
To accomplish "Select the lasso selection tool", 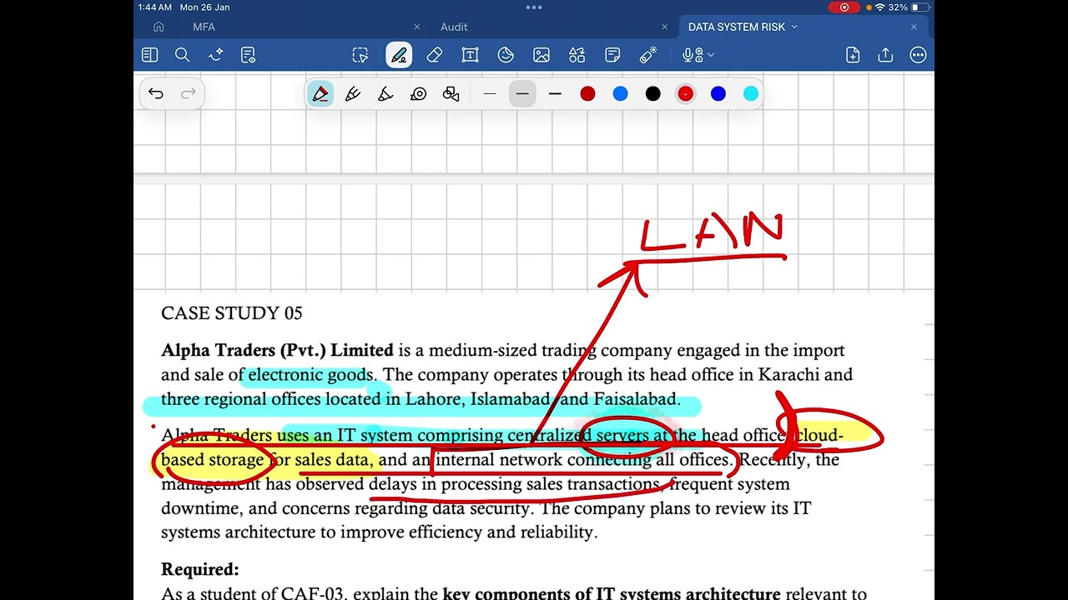I will (x=360, y=55).
